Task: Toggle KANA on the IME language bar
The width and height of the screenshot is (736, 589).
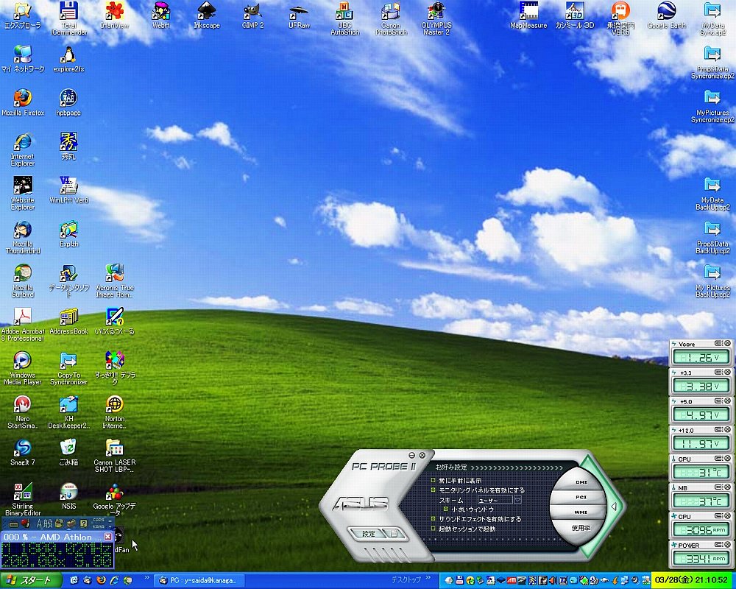Action: click(99, 526)
